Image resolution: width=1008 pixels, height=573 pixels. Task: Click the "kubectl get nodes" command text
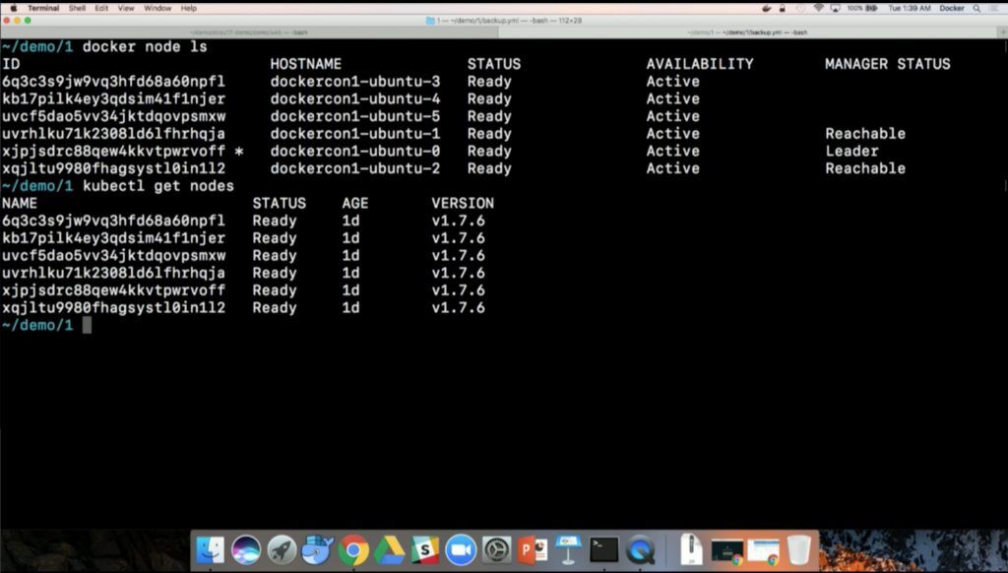158,186
